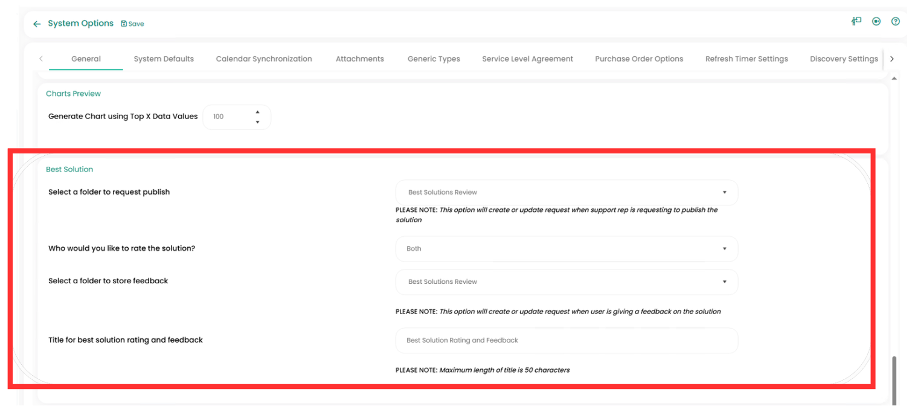Screen dimensions: 909x415
Task: Click the back arrow beside System Options
Action: (37, 24)
